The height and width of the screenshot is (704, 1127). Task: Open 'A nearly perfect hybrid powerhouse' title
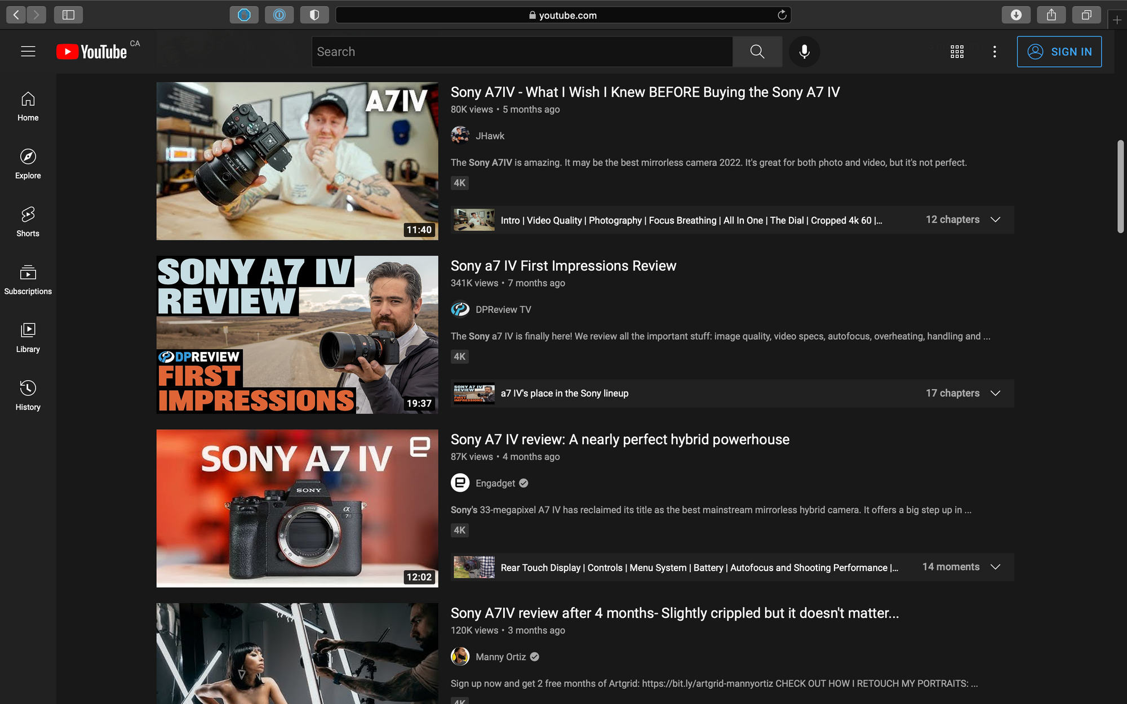point(620,439)
